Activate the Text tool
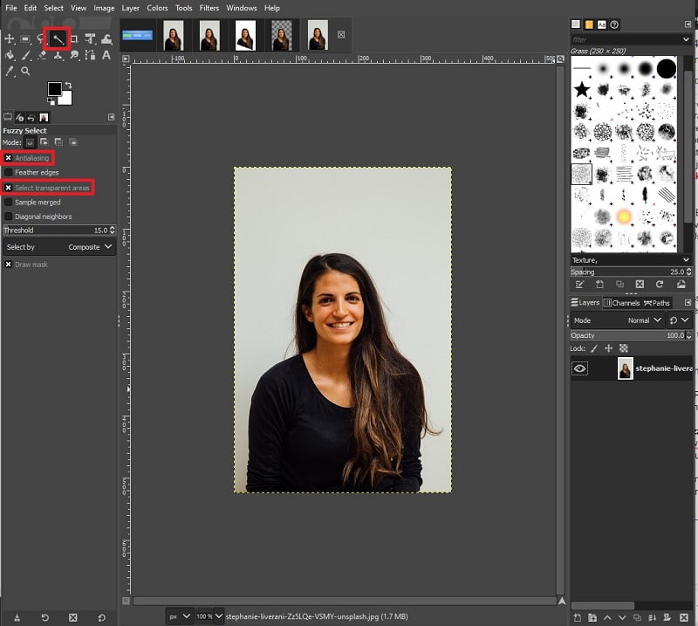Screen dimensions: 698x626 (106, 55)
